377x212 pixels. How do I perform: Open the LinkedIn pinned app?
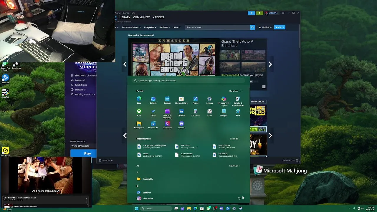181,112
